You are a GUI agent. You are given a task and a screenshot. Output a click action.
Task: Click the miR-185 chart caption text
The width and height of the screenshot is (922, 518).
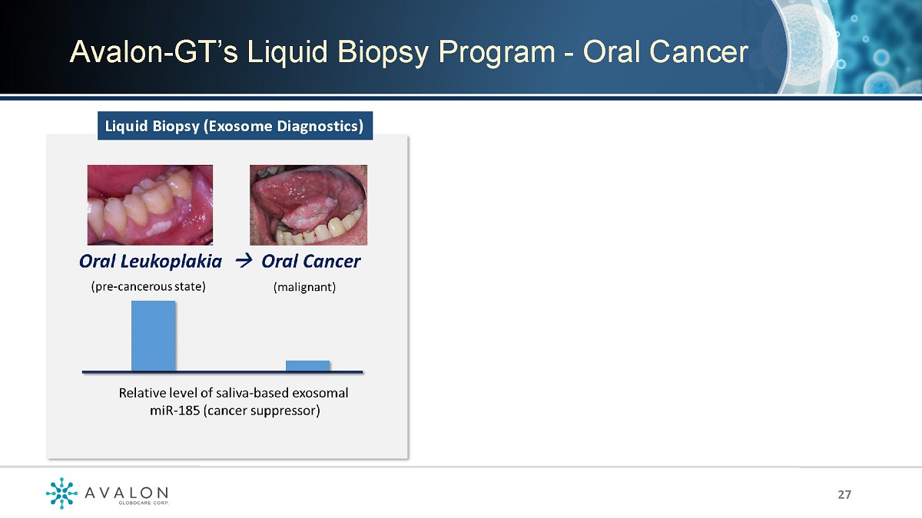(x=234, y=401)
